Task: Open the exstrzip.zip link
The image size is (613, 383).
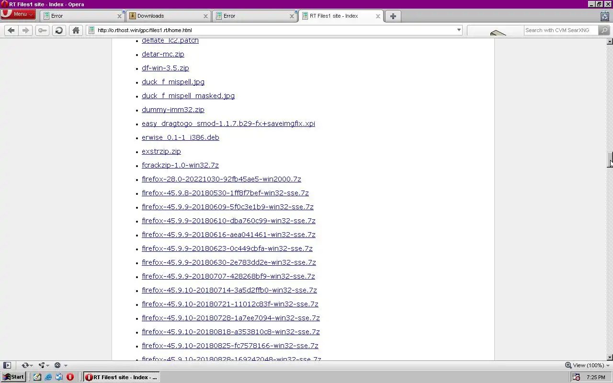Action: point(161,151)
